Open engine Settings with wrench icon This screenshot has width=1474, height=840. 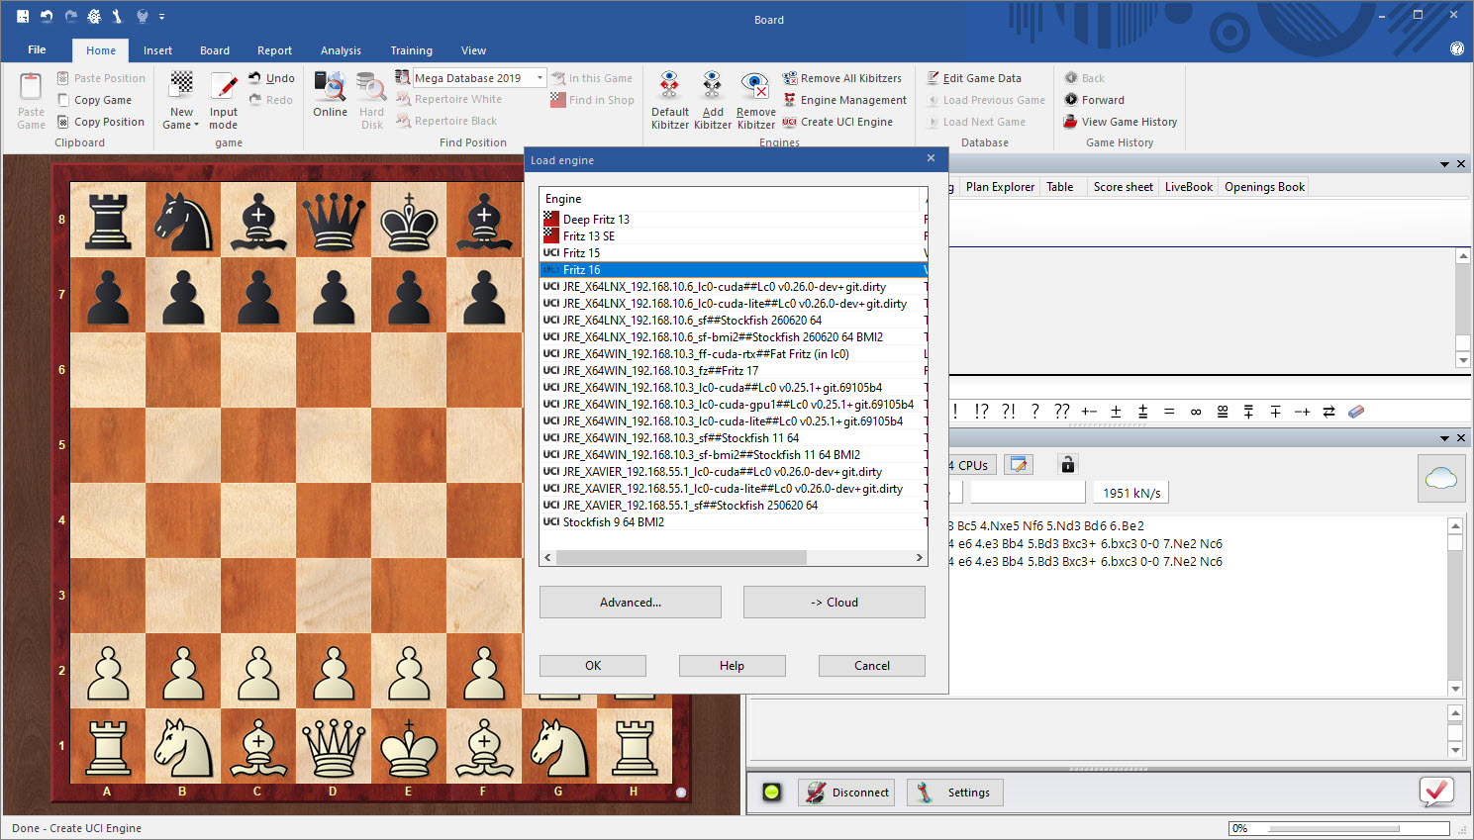pos(955,792)
